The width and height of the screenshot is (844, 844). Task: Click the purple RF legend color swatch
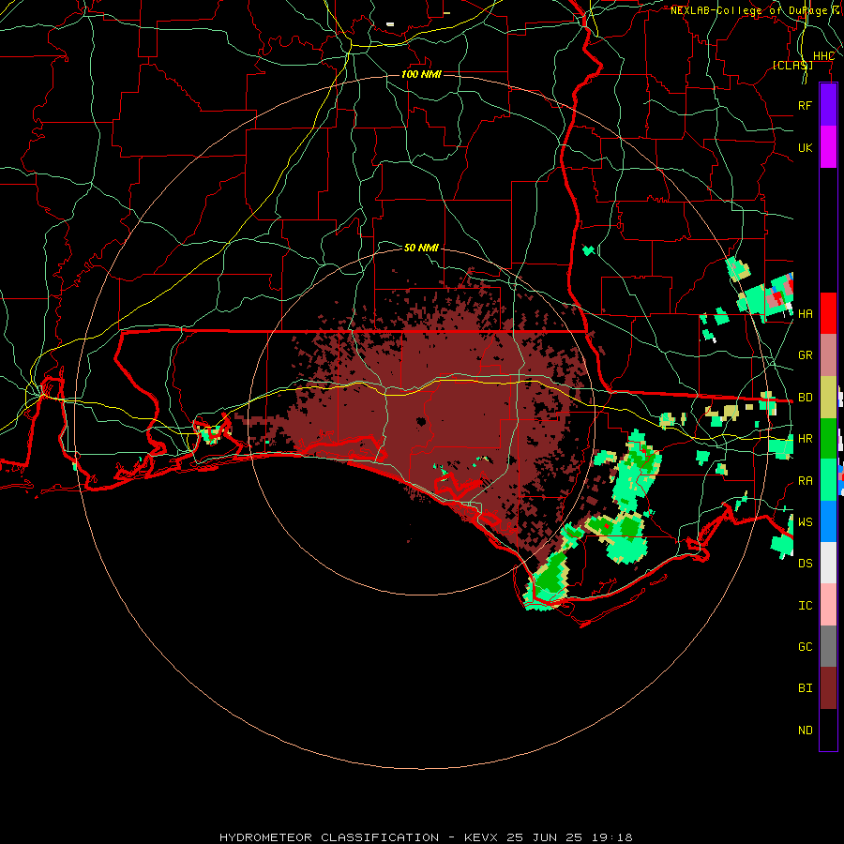[828, 105]
